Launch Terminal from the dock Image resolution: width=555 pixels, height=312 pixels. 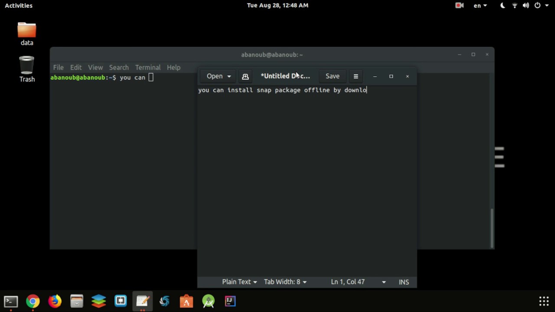click(x=11, y=301)
